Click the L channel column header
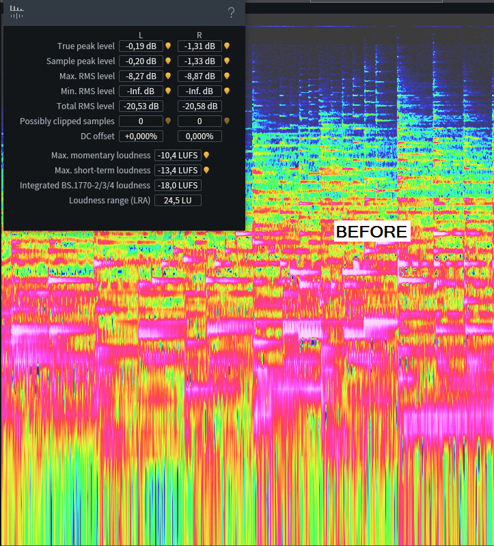Screen dimensions: 494x546 pos(141,35)
